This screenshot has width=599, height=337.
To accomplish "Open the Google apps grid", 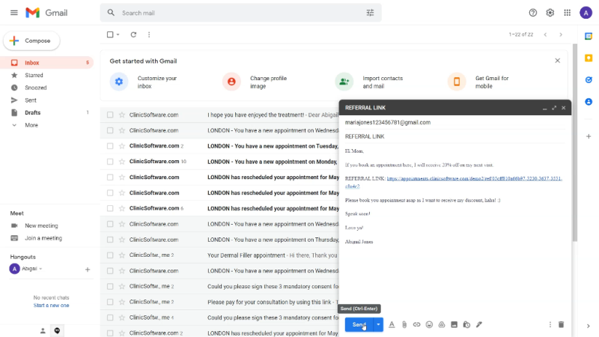I will tap(568, 13).
